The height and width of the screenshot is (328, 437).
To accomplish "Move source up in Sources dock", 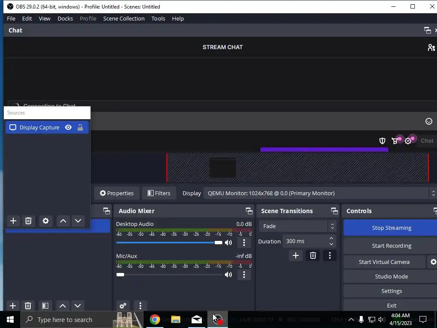I will tap(63, 221).
